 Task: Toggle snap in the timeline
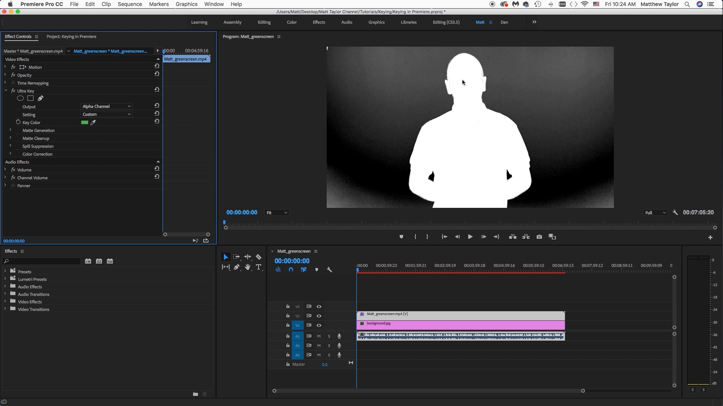291,269
